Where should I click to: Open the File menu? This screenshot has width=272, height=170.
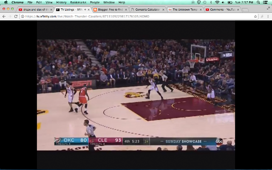[x=30, y=3]
